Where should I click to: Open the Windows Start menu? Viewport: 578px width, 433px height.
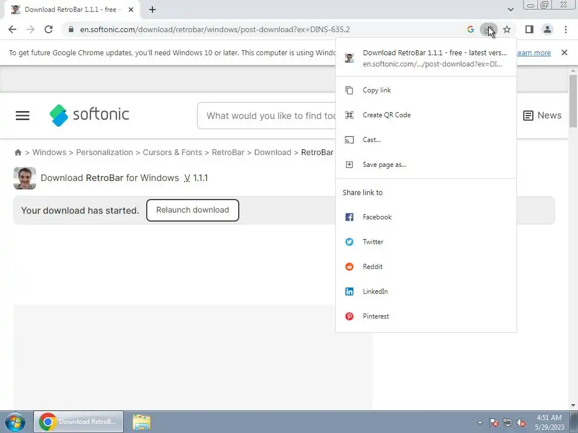point(15,422)
